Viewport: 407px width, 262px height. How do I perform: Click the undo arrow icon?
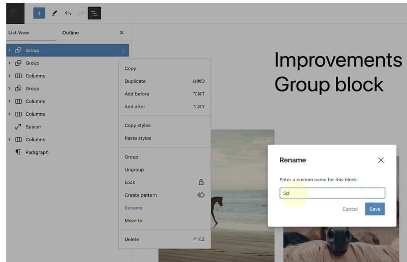tap(68, 13)
